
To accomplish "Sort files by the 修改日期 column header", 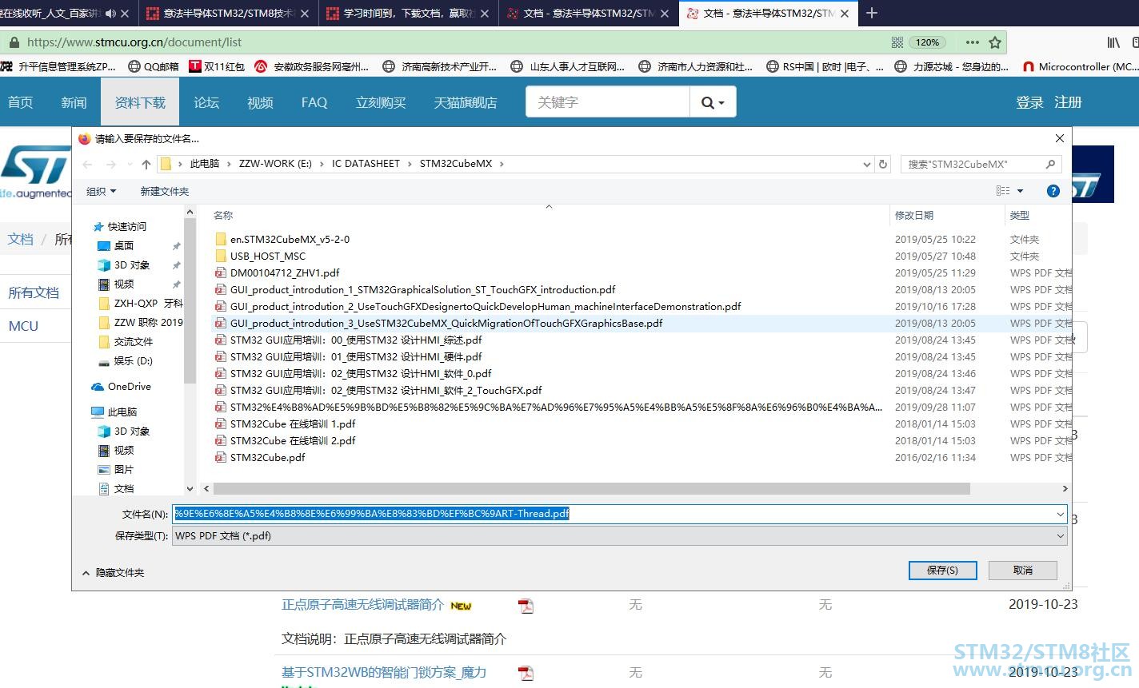I will pos(914,215).
